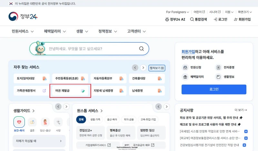Click the rabbit mascot beside search bar
Viewport: 258px width, 151px height.
click(x=40, y=48)
